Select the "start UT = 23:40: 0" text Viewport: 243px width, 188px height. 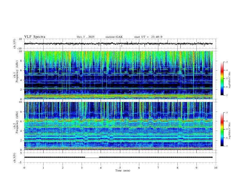(x=148, y=37)
